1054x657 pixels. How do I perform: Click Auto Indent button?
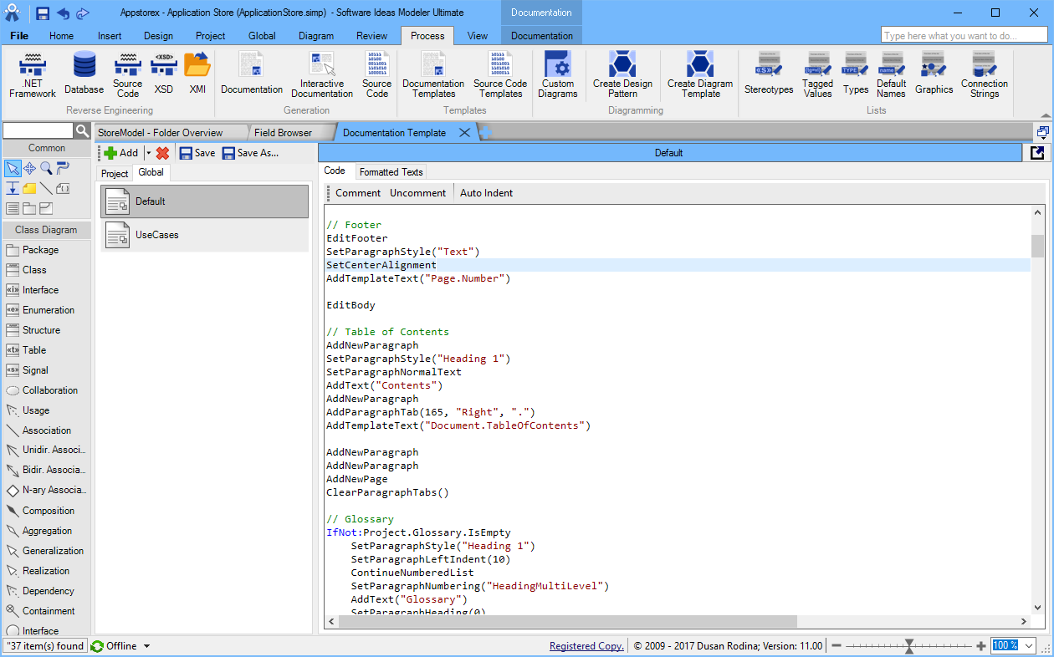[486, 192]
